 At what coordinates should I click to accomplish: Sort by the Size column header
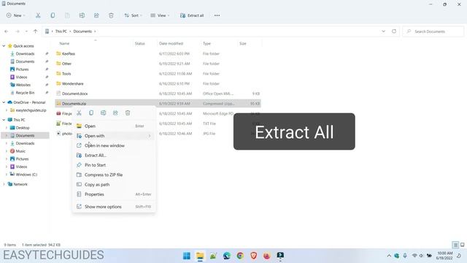(243, 44)
